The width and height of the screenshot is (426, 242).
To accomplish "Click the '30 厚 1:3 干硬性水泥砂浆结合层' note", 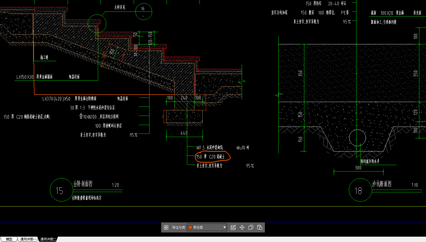I will click(x=92, y=108).
